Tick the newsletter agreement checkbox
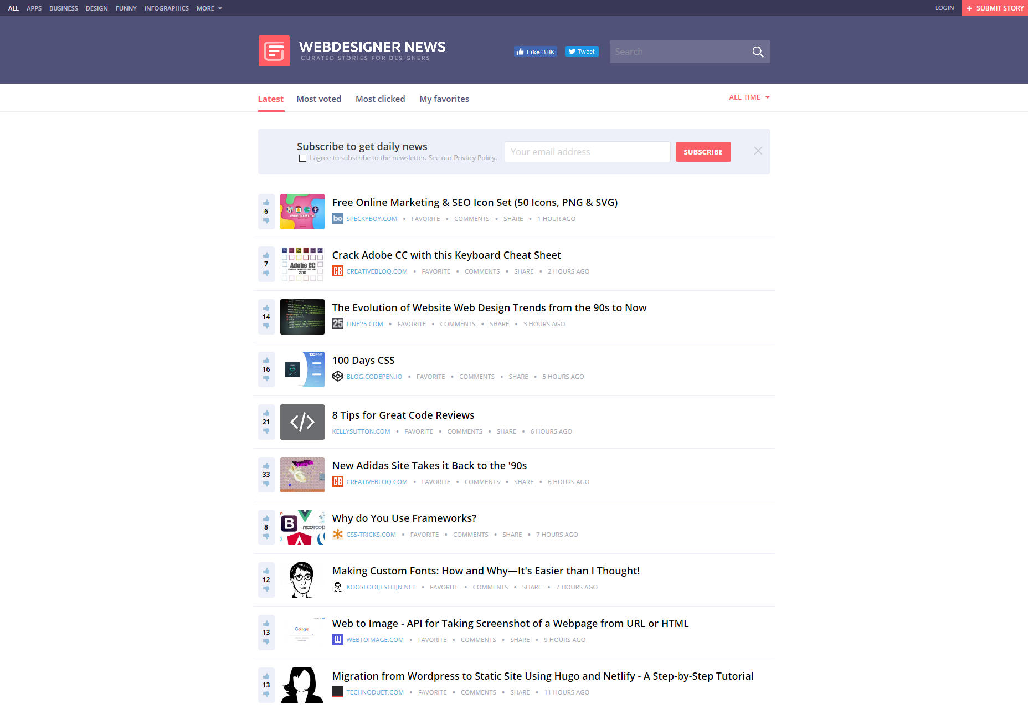This screenshot has height=709, width=1028. point(302,158)
